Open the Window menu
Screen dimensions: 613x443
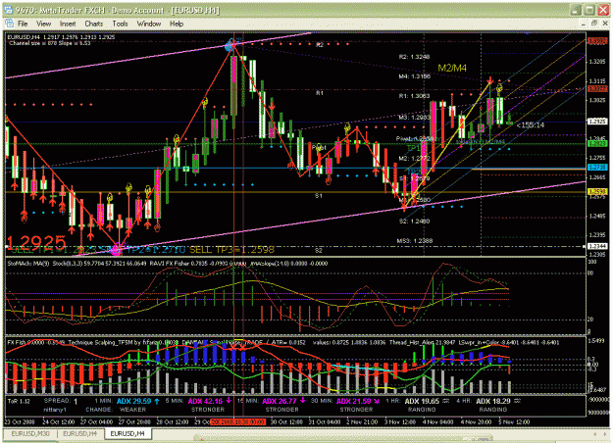click(x=148, y=24)
